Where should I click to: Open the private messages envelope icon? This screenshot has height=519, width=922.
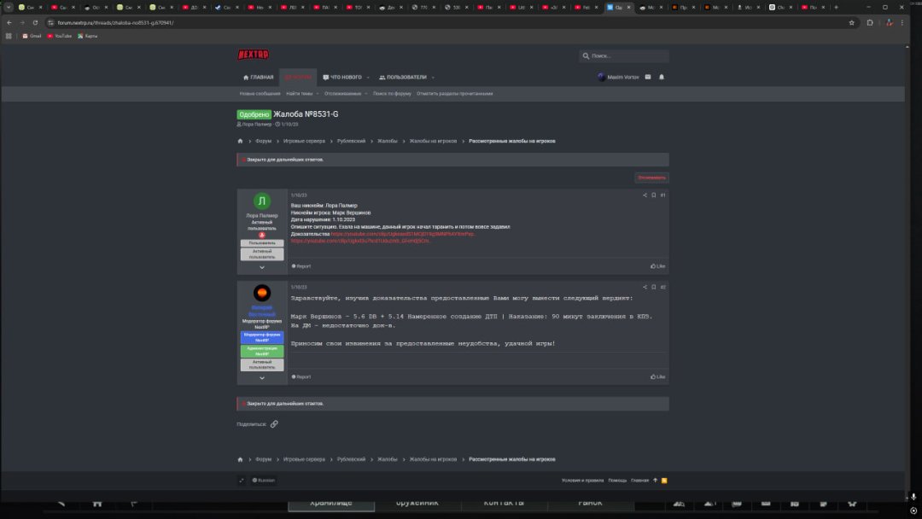click(x=648, y=77)
